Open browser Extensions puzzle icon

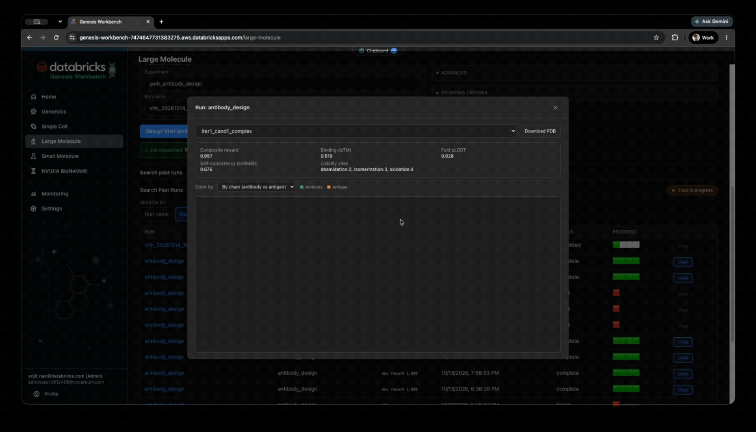point(675,38)
